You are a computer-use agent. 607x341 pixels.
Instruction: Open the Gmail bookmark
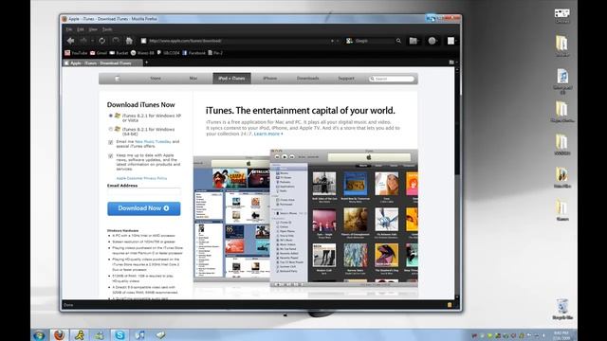(99, 53)
